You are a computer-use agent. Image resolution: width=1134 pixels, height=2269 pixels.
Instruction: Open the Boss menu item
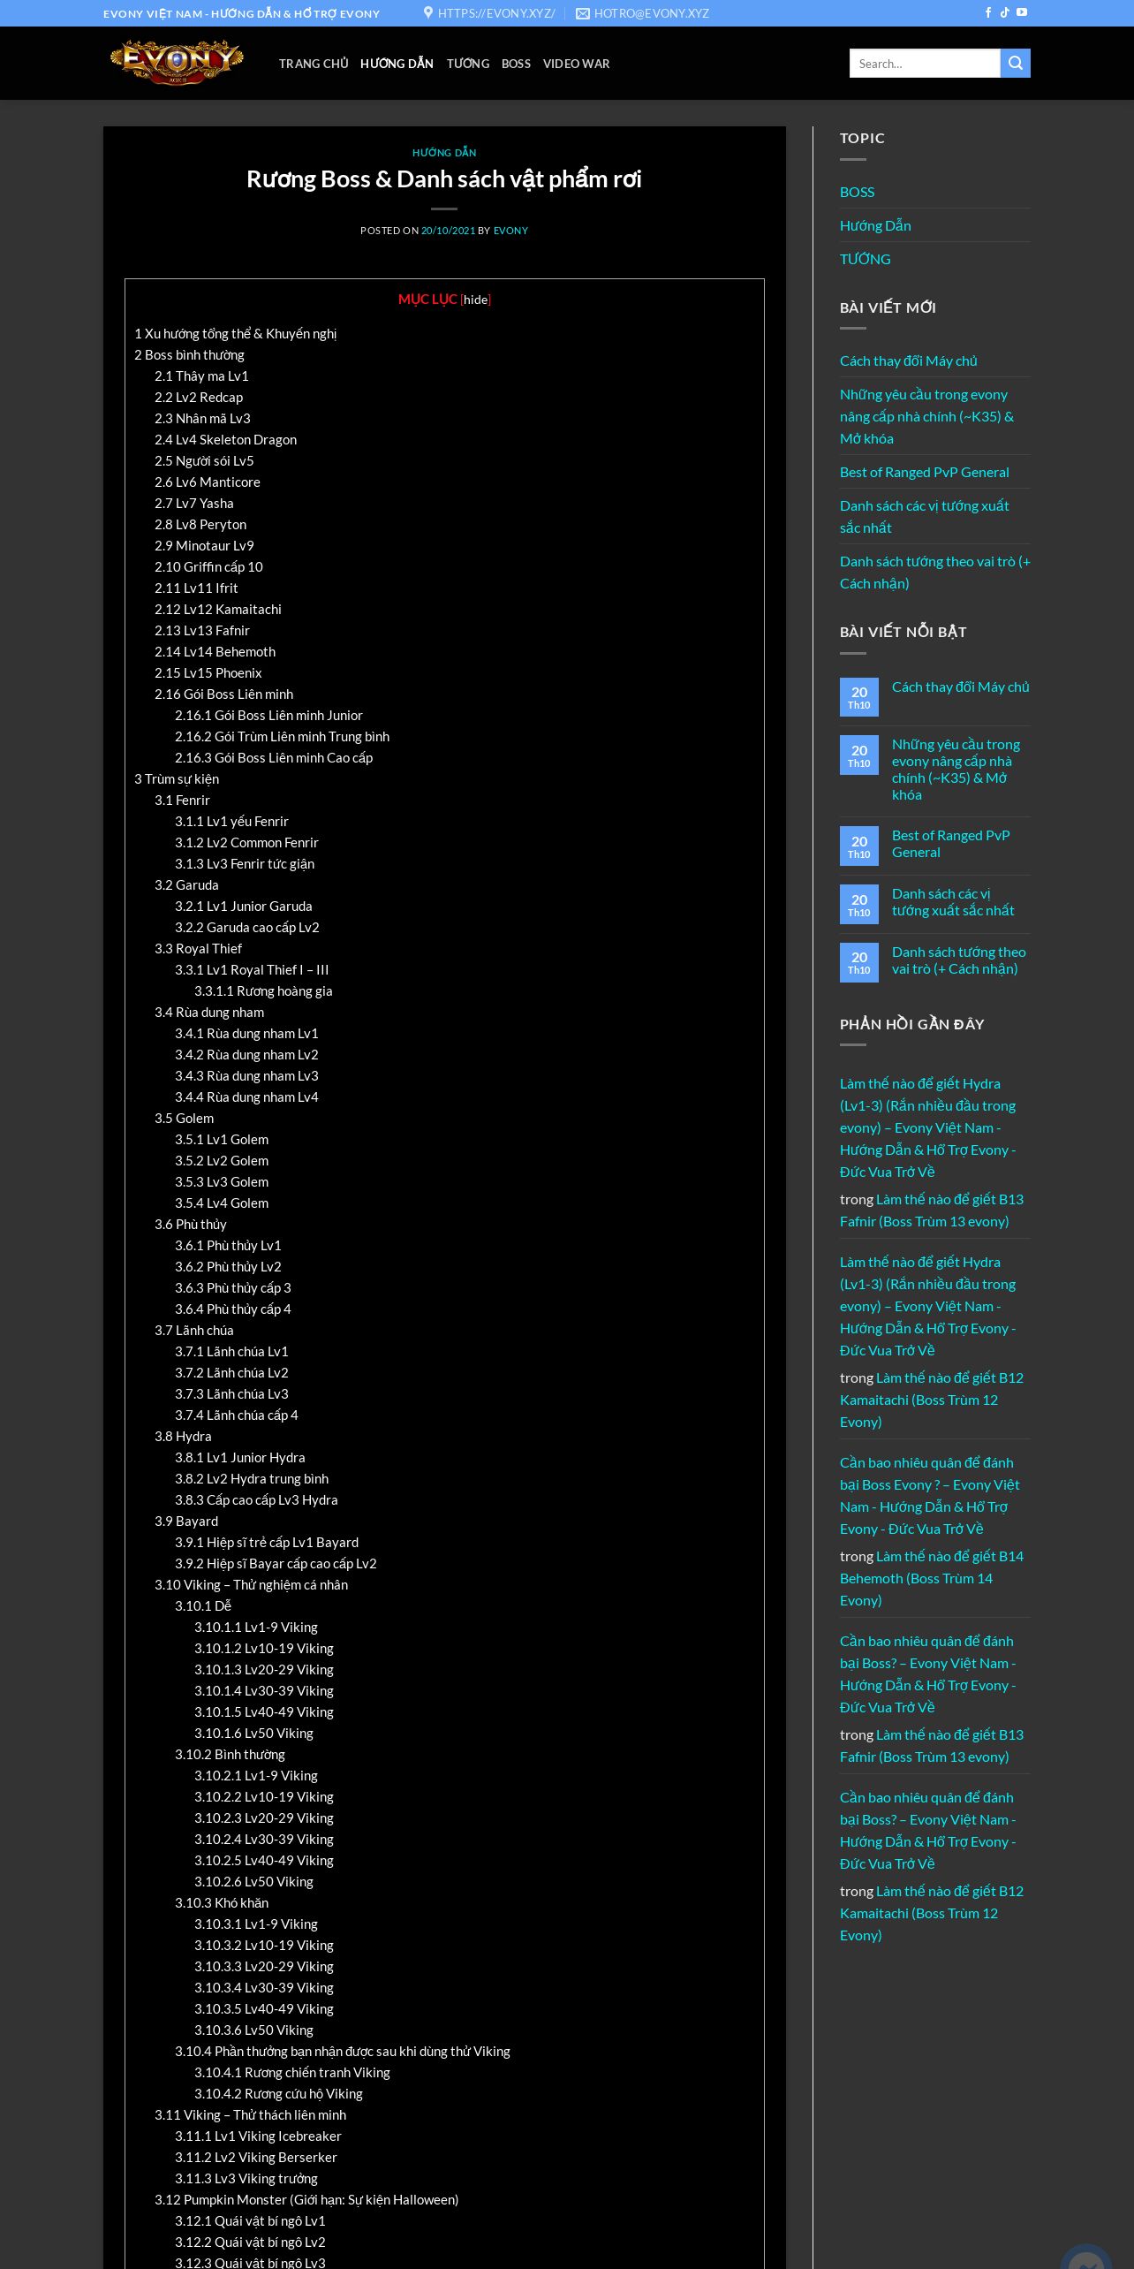[516, 64]
